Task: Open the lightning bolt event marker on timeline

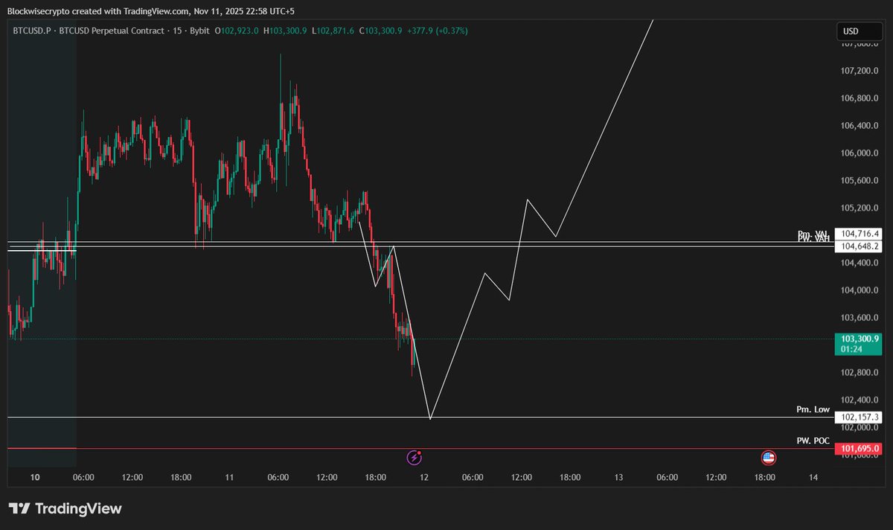Action: tap(415, 457)
